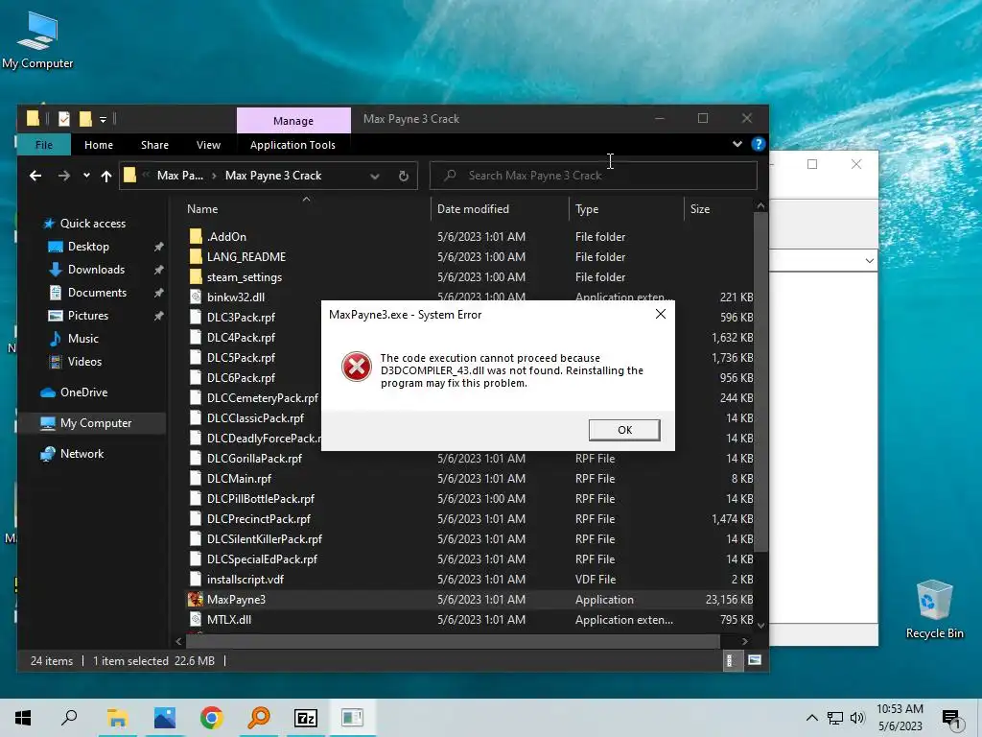The image size is (982, 737).
Task: Select the DLCPillBottlePack.rpf file
Action: click(x=261, y=499)
